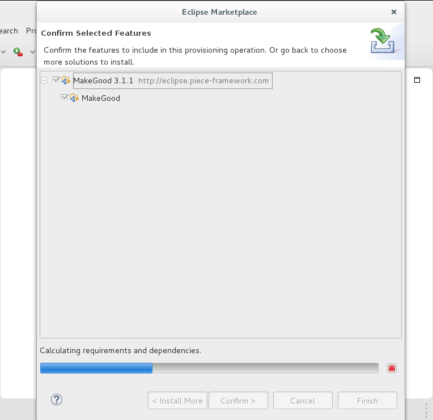This screenshot has height=420, width=433.
Task: Click the red stop operation button
Action: click(x=392, y=368)
